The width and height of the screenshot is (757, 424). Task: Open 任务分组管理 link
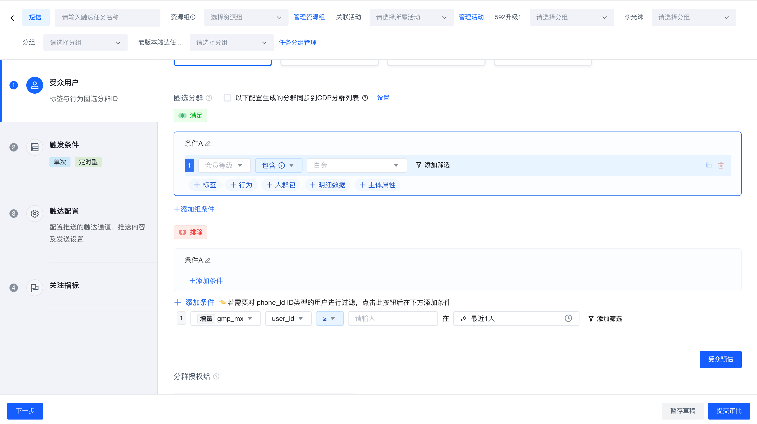pyautogui.click(x=297, y=43)
